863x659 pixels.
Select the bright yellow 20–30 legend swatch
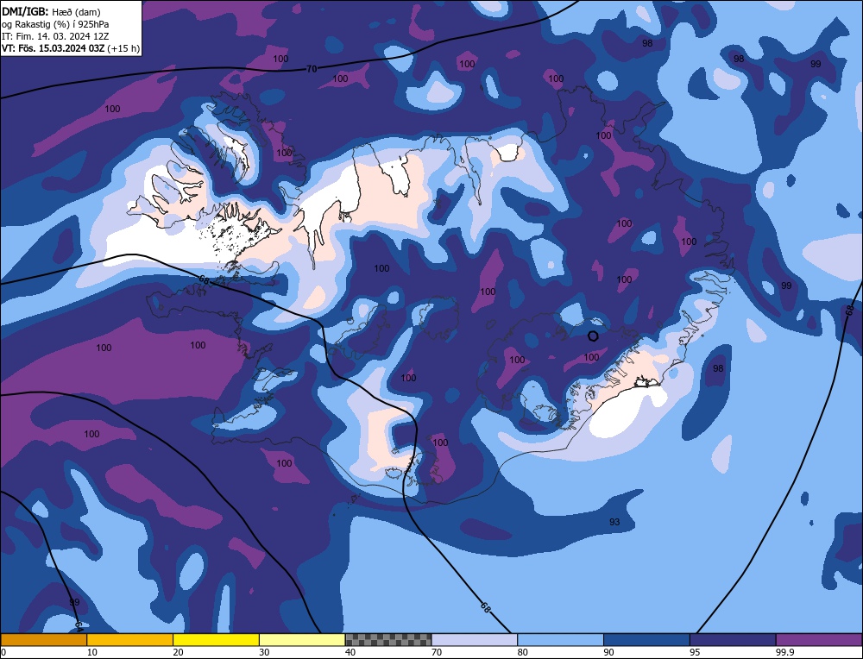click(217, 640)
